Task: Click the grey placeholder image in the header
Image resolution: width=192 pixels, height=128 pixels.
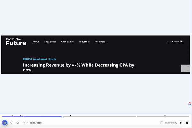Action: (186, 68)
